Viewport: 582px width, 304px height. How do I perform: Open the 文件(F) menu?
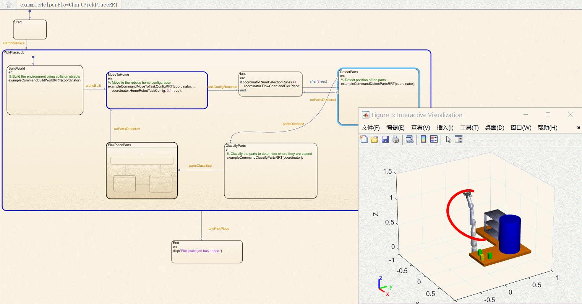[370, 127]
